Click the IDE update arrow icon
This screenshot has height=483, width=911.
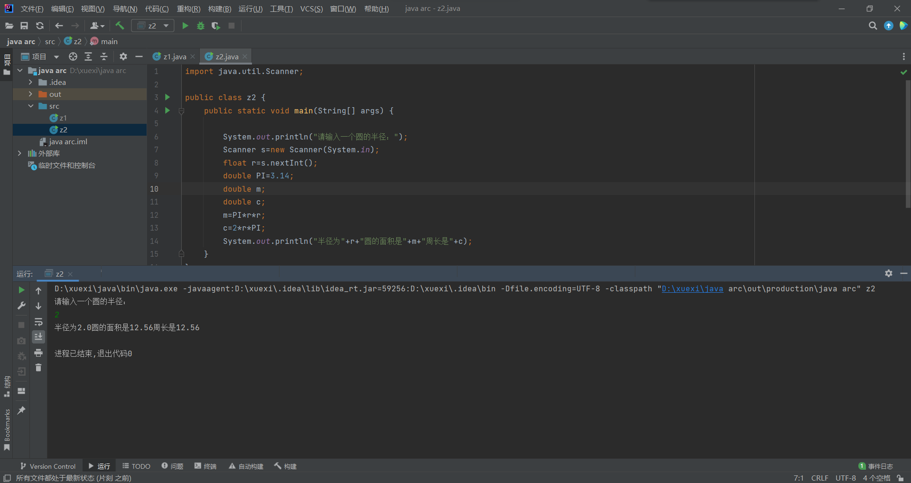(x=889, y=26)
